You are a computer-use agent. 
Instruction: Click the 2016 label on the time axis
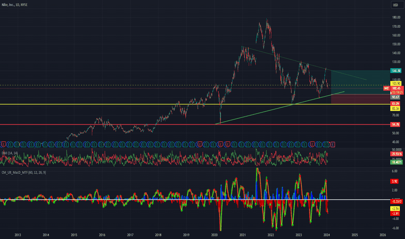pos(102,235)
